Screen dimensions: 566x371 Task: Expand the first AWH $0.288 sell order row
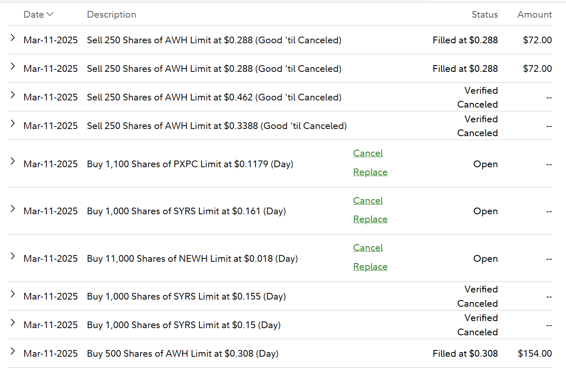point(13,38)
